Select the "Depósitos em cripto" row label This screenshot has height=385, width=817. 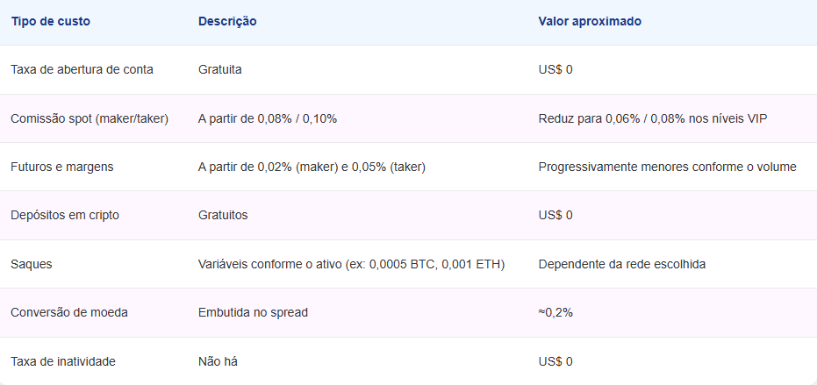tap(66, 215)
